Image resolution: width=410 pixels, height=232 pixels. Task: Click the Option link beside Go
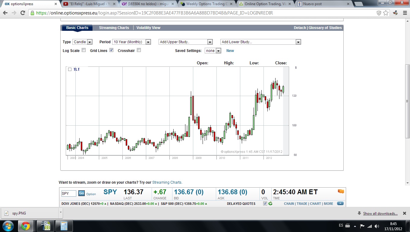tap(91, 194)
